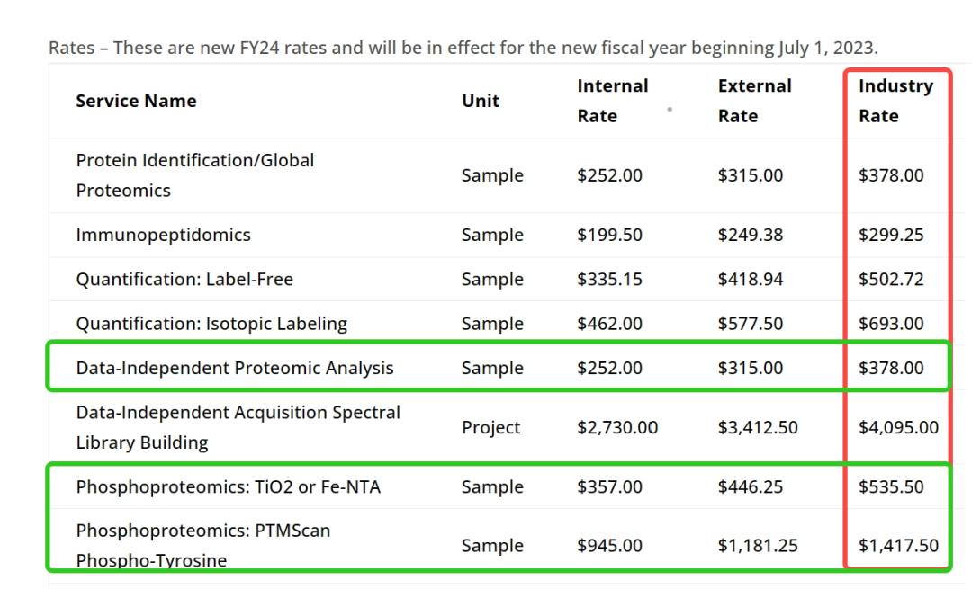The image size is (972, 589).
Task: Click Quantification: Isotopic Labeling service name
Action: click(x=211, y=324)
